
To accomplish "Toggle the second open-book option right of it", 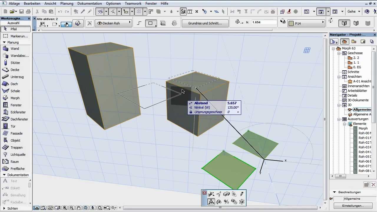I will pos(356,23).
